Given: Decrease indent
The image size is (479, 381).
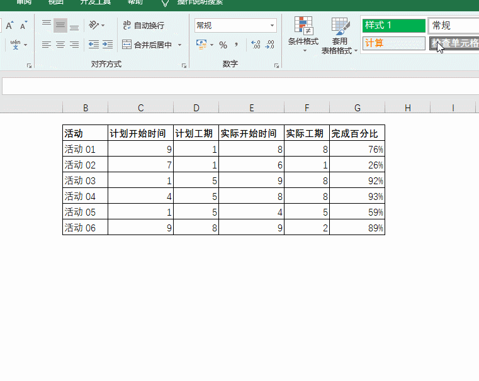Looking at the screenshot, I should click(x=94, y=45).
